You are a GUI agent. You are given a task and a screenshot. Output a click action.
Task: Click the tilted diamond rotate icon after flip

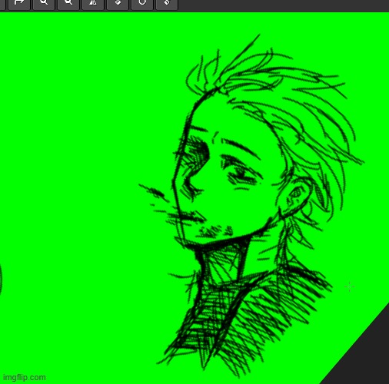(x=118, y=4)
